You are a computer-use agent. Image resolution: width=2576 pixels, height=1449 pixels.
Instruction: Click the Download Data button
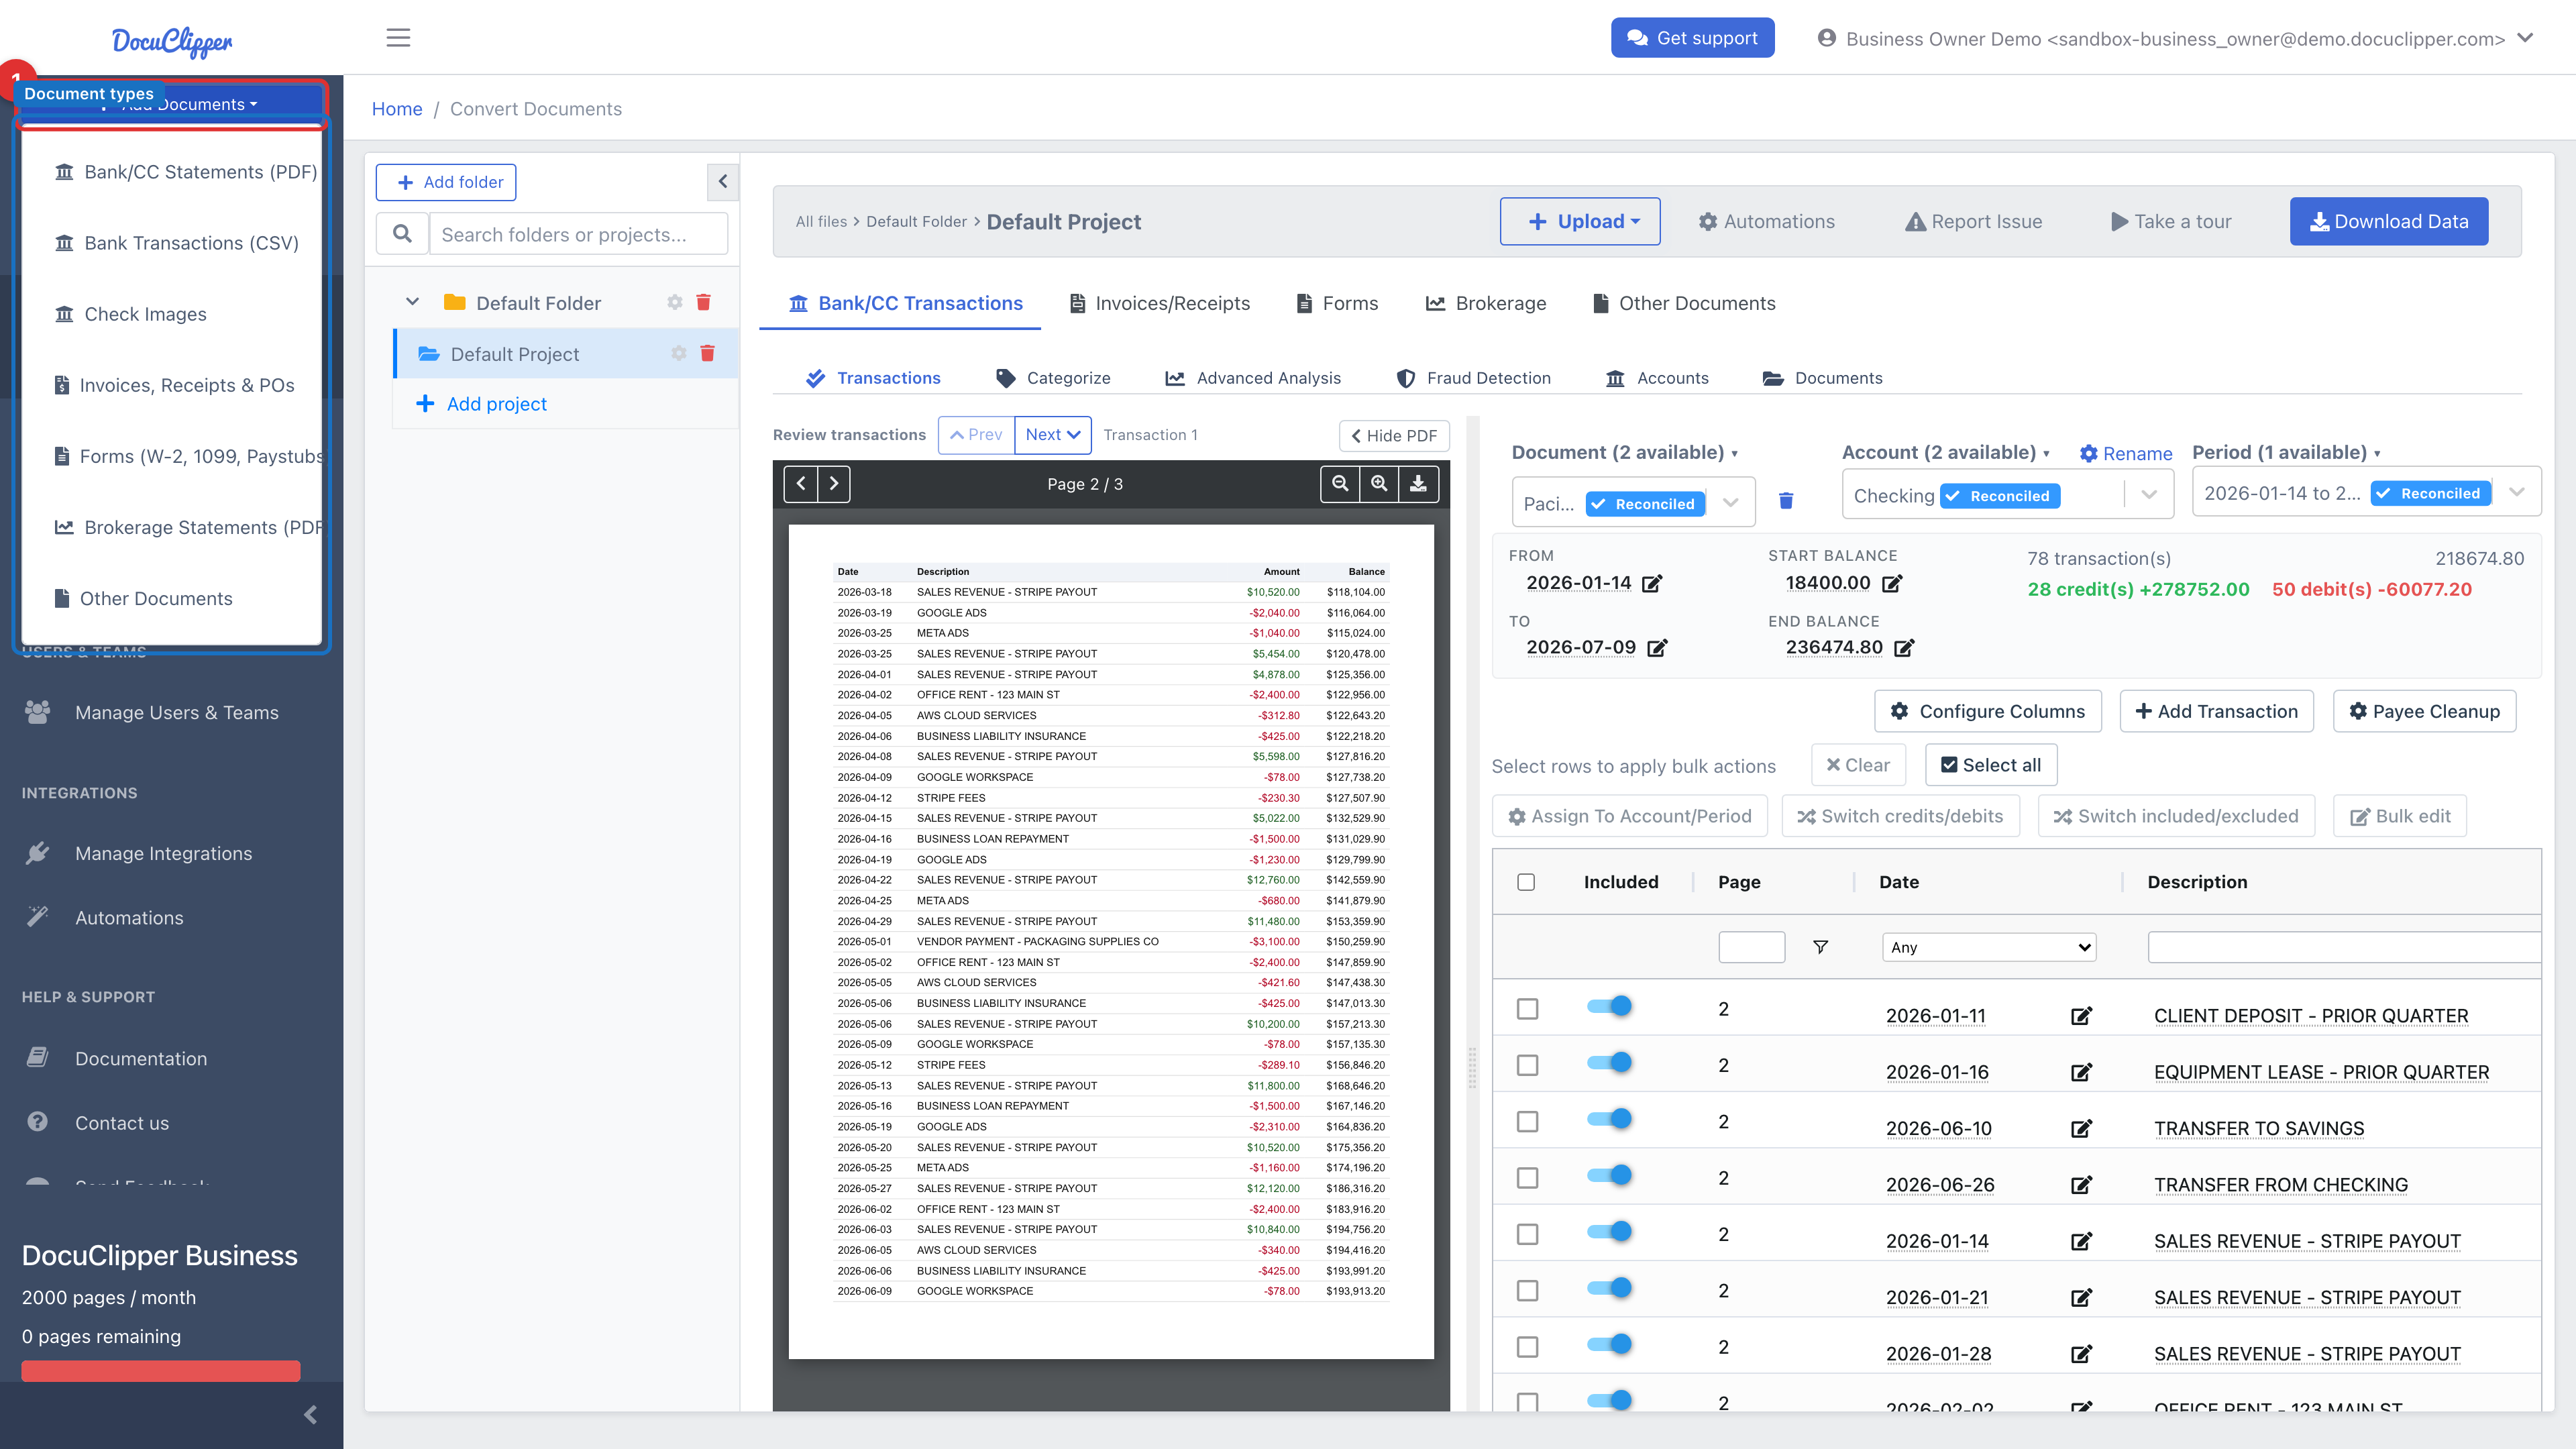[2389, 221]
